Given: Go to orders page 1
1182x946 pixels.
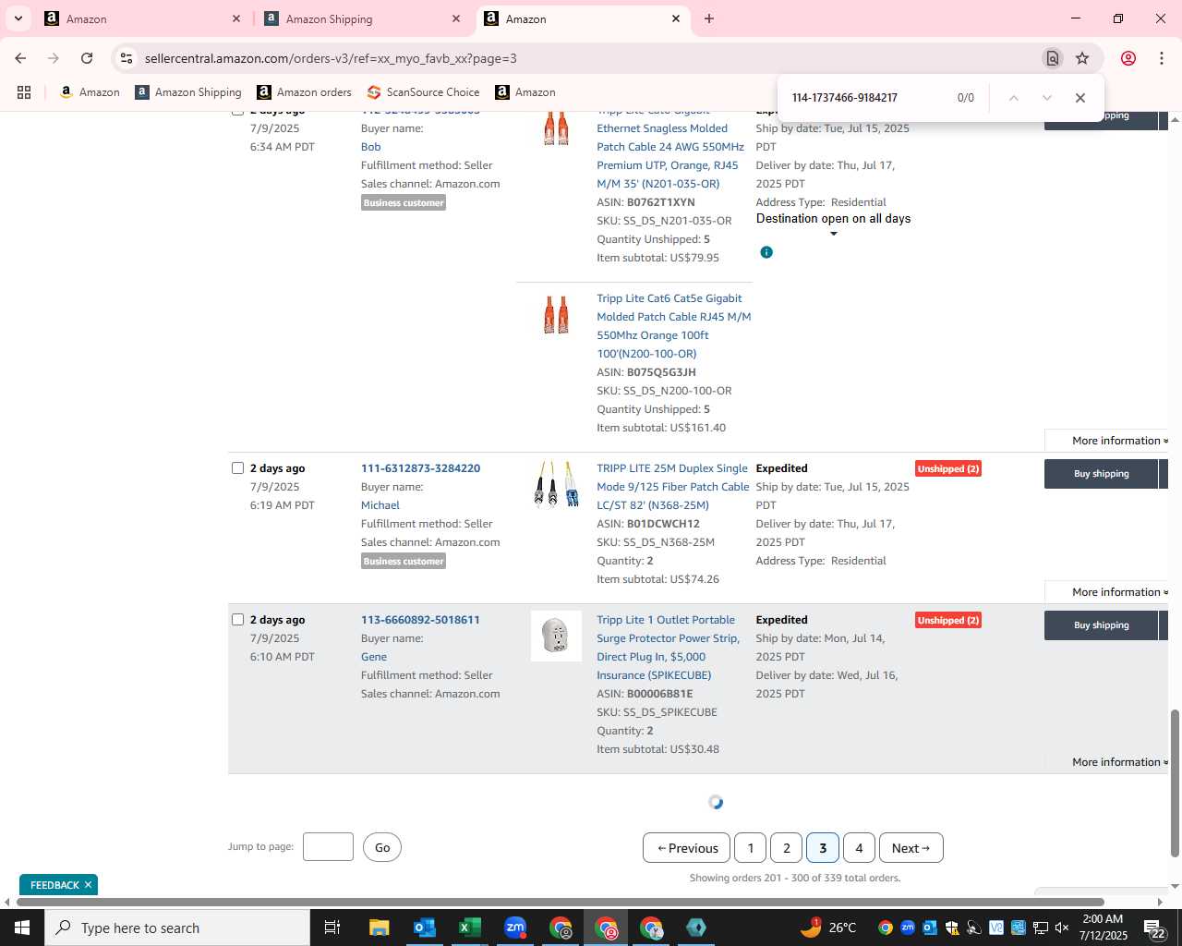Looking at the screenshot, I should pos(750,848).
